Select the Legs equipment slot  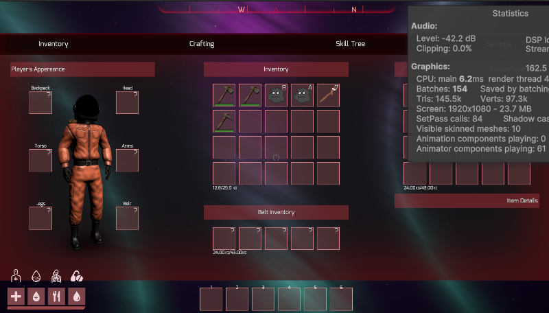[40, 218]
